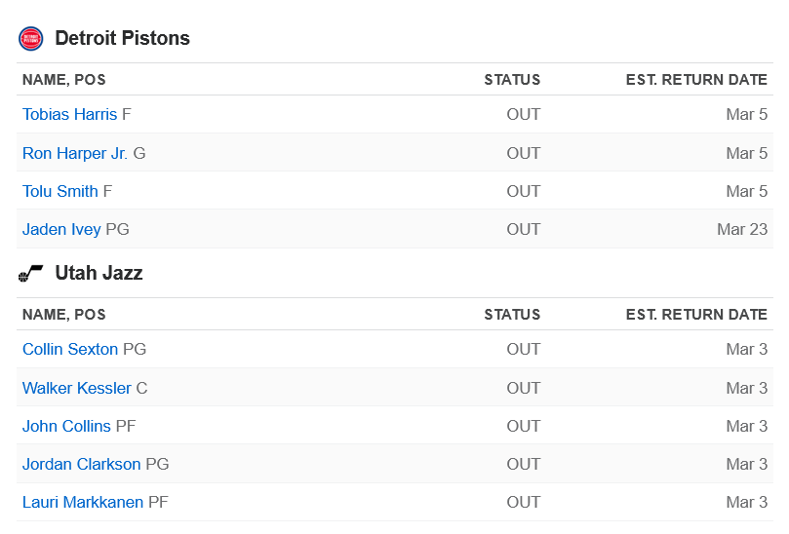Image resolution: width=789 pixels, height=534 pixels.
Task: Click the Detroit Pistons team heading
Action: 122,38
